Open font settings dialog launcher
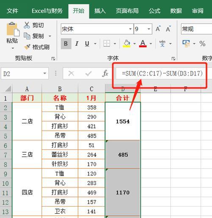 (173, 59)
